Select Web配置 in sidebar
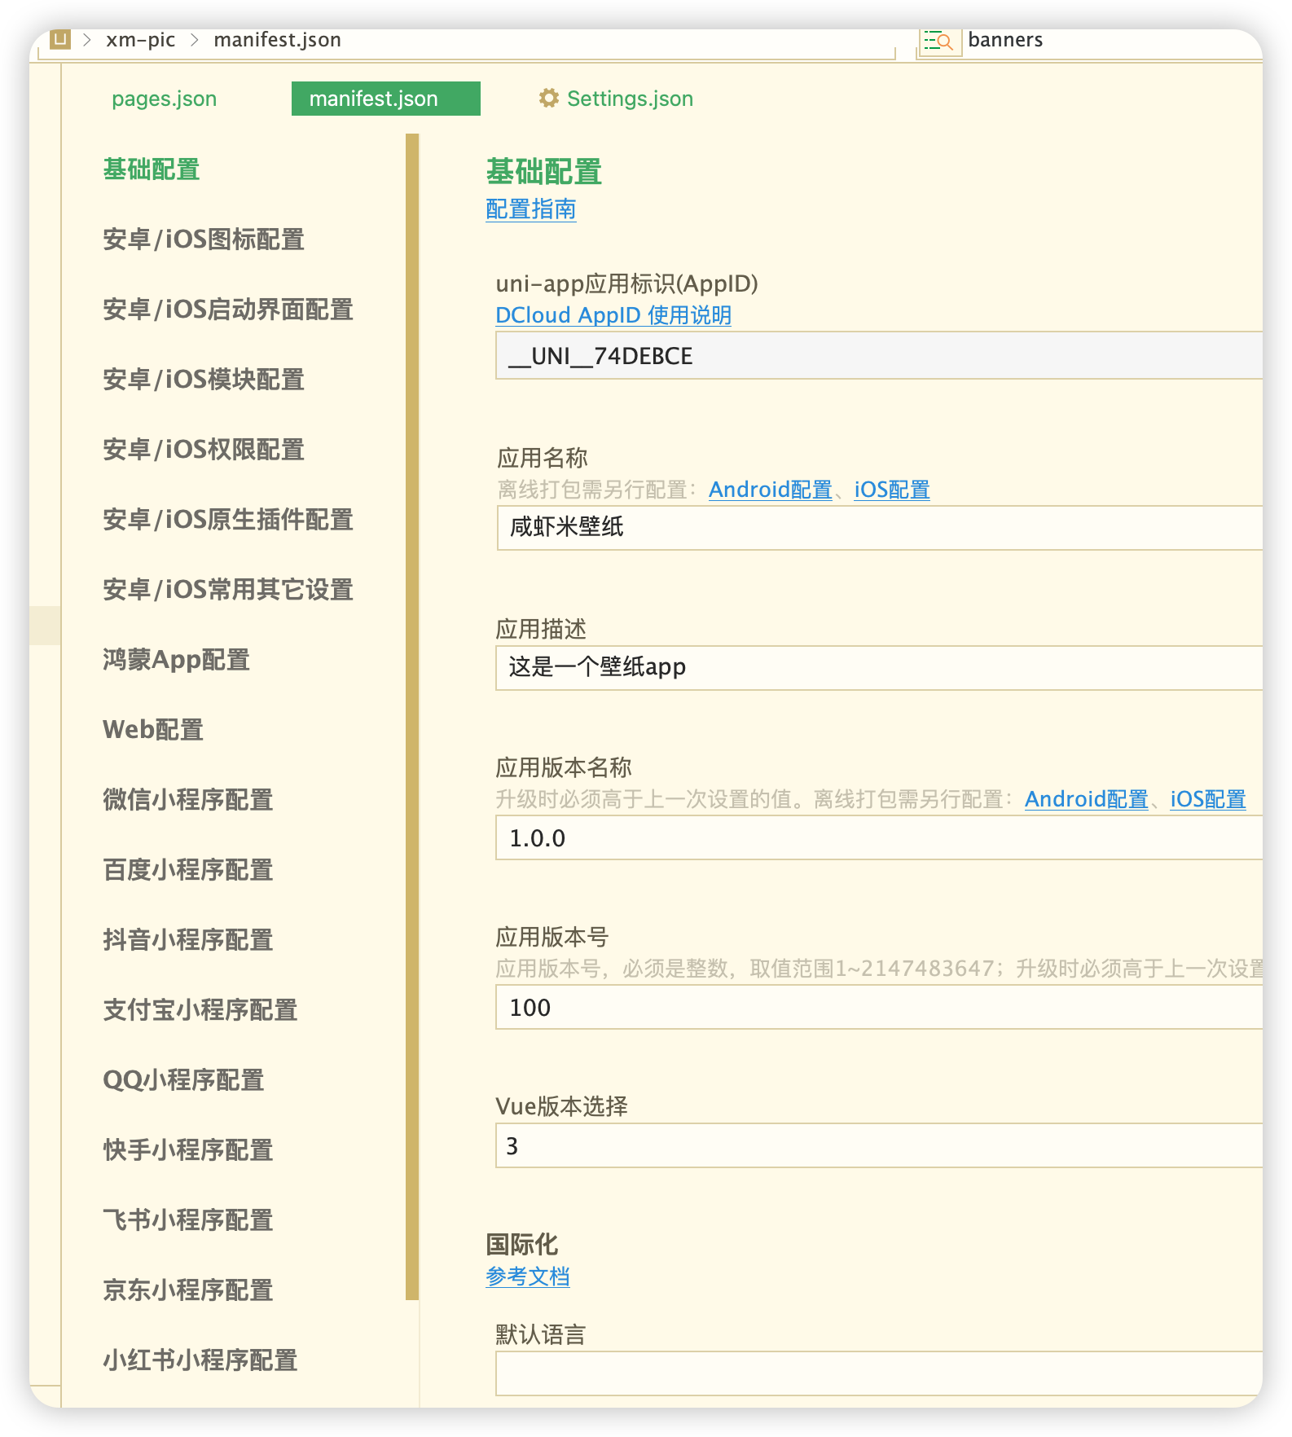 [x=153, y=730]
